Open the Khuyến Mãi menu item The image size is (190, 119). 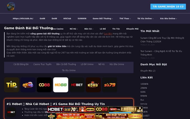point(132,29)
